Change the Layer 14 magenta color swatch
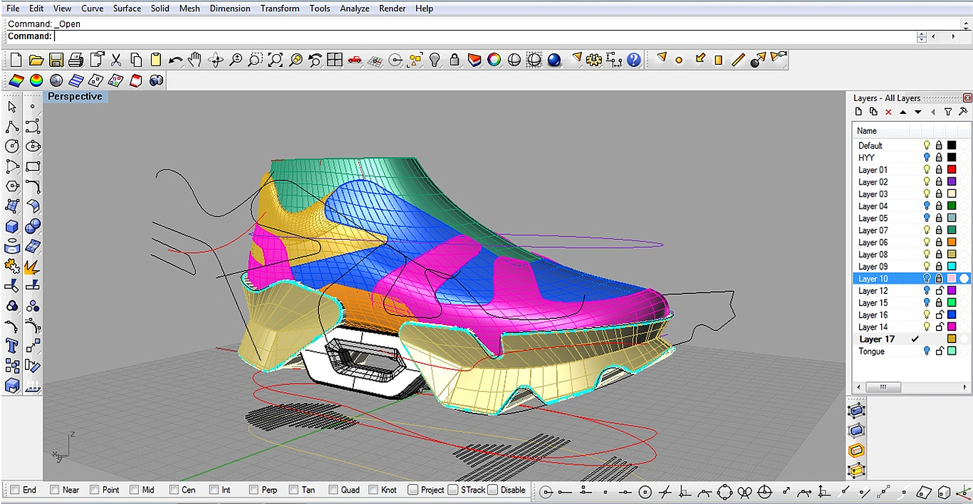 [951, 327]
